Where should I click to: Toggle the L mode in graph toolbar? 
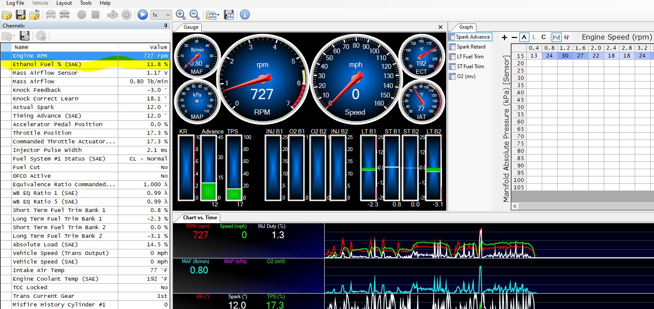click(534, 37)
